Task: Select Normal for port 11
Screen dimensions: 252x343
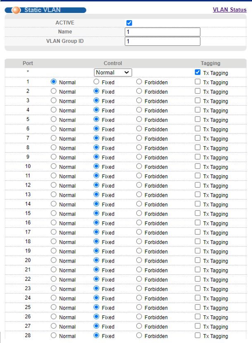Action: [x=54, y=176]
